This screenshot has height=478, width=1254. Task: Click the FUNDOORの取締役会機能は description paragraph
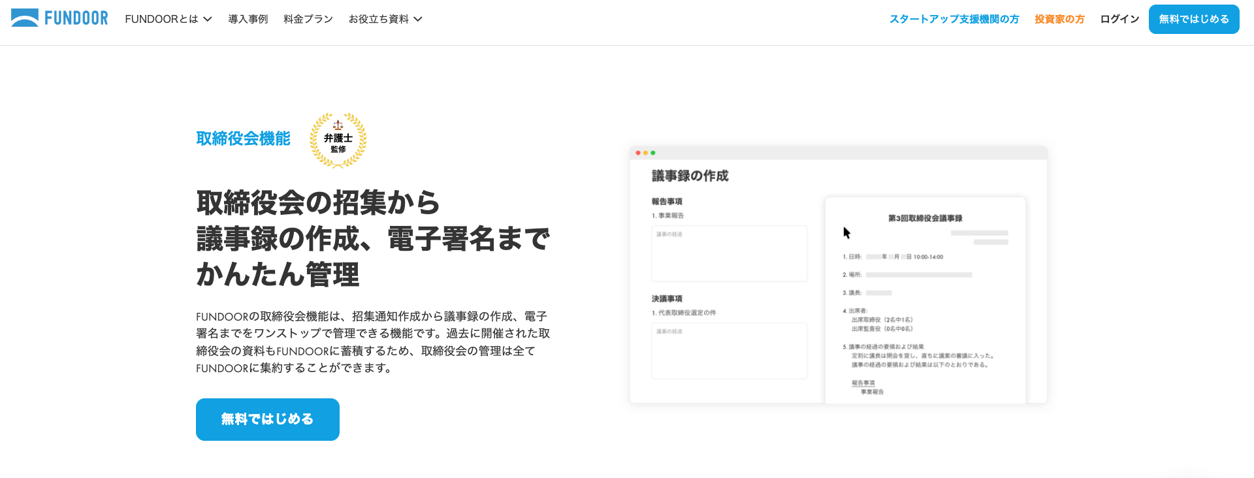(373, 342)
